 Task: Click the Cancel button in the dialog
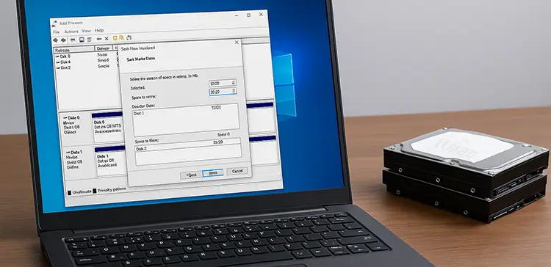click(x=237, y=171)
